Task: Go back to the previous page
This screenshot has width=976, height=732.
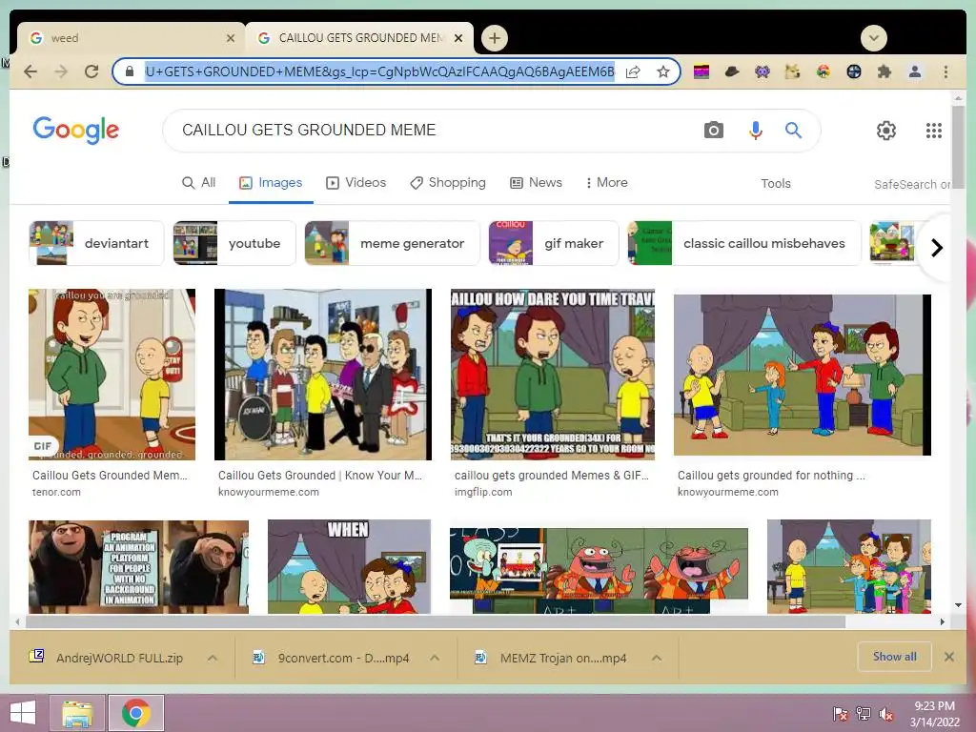Action: pos(30,71)
